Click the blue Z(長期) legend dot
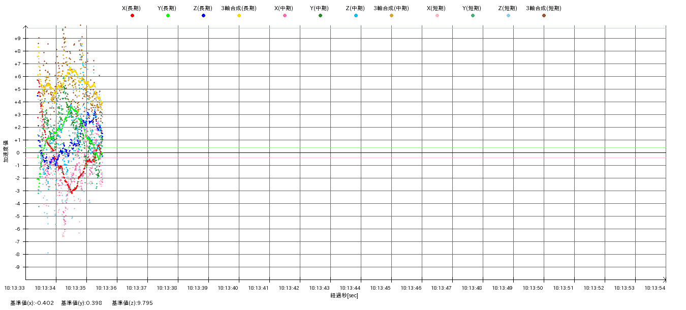 coord(203,16)
